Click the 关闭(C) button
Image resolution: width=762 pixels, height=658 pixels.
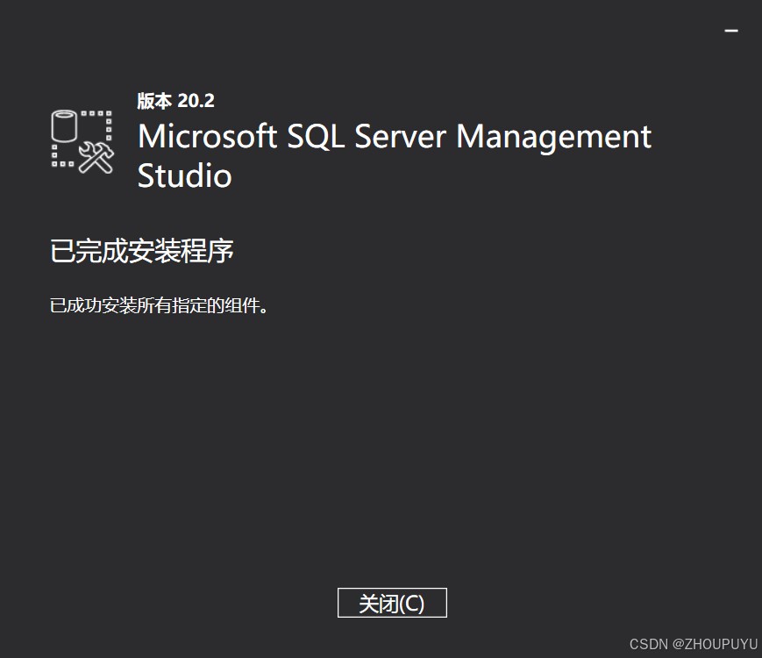392,604
